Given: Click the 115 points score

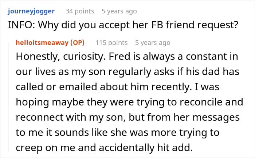Looking at the screenshot, I should pos(111,43).
